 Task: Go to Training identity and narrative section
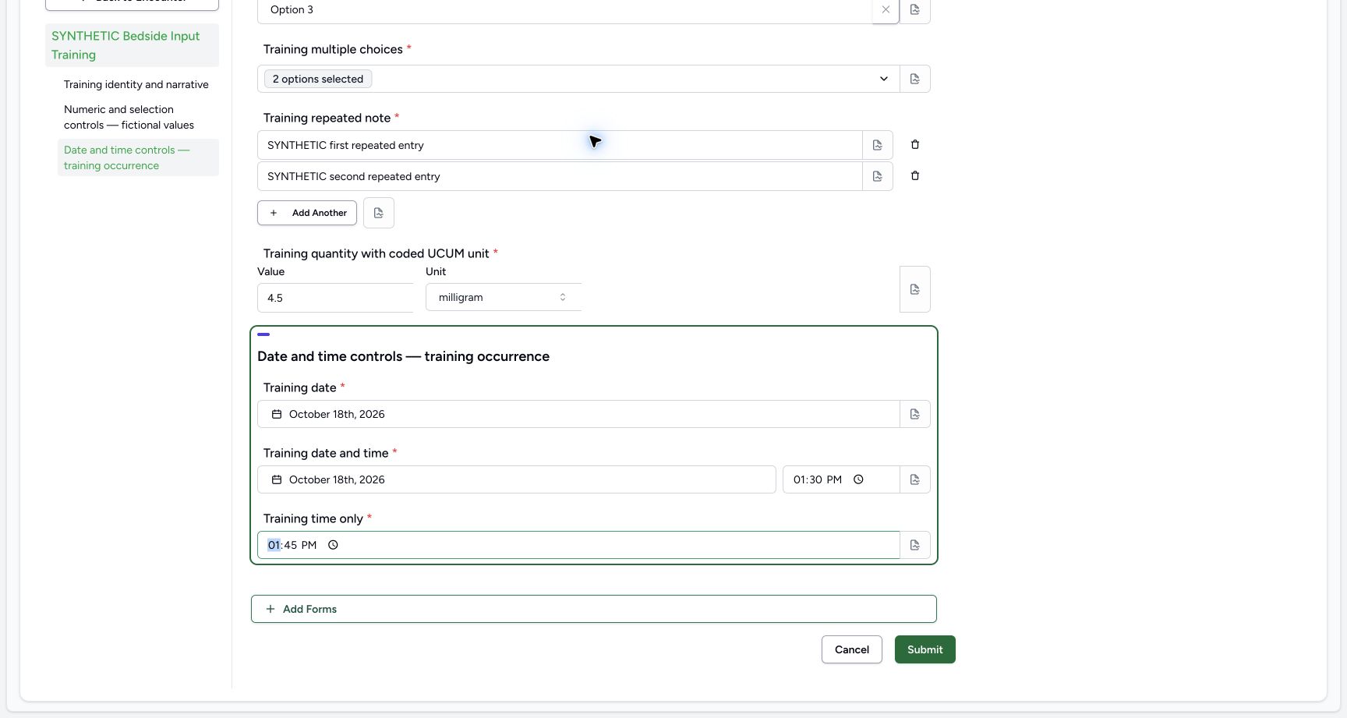coord(136,84)
